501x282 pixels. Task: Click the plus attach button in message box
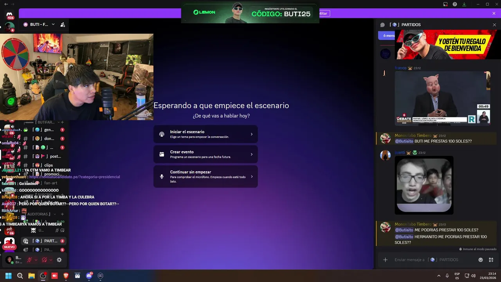pos(385,260)
